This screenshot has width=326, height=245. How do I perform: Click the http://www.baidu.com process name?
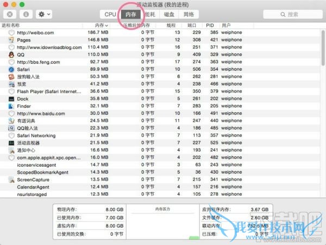(x=41, y=114)
